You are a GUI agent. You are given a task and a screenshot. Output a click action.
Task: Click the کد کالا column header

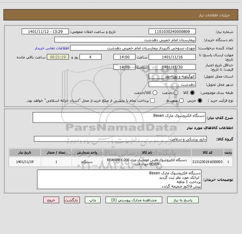(x=207, y=152)
